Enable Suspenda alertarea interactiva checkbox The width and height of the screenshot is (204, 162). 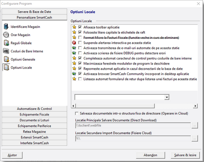click(80, 43)
